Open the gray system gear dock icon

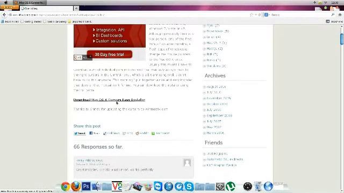220,187
